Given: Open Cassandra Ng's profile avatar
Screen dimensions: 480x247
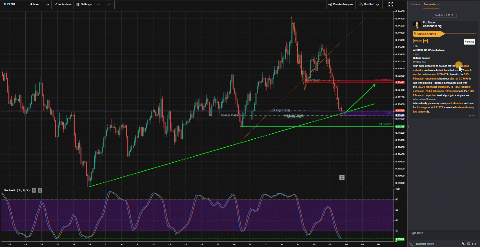Looking at the screenshot, I should [x=417, y=25].
